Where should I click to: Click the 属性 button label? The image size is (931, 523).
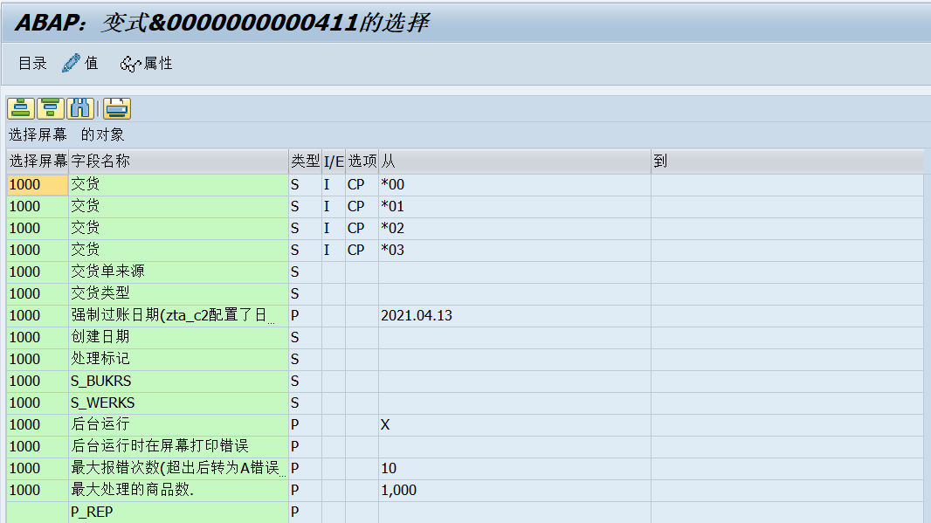tap(158, 63)
